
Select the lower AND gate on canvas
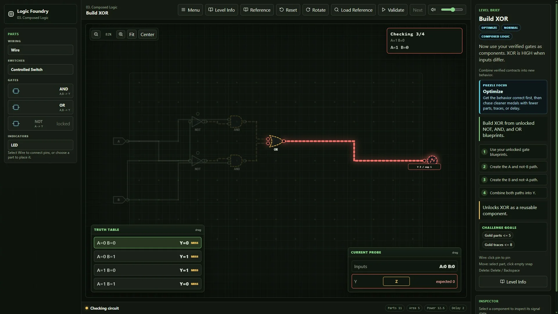(x=236, y=160)
